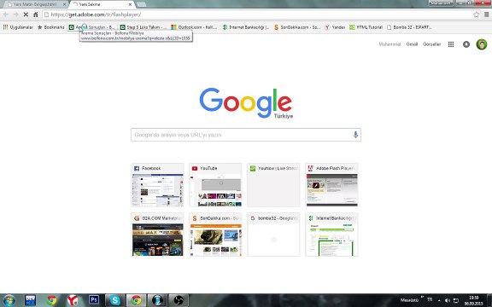Viewport: 492px width, 307px height.
Task: Click the Muhammet profile link
Action: [x=389, y=44]
